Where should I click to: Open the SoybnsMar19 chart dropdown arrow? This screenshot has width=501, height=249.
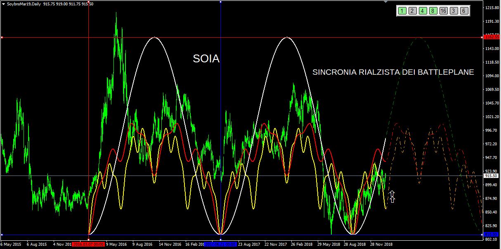pyautogui.click(x=4, y=4)
